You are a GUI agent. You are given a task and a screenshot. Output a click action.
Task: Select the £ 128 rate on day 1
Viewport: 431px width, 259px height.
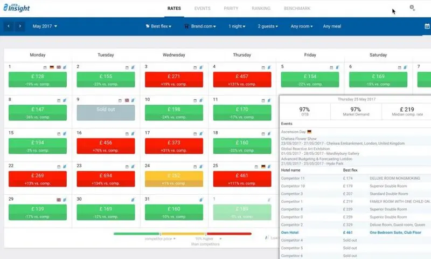tap(38, 79)
